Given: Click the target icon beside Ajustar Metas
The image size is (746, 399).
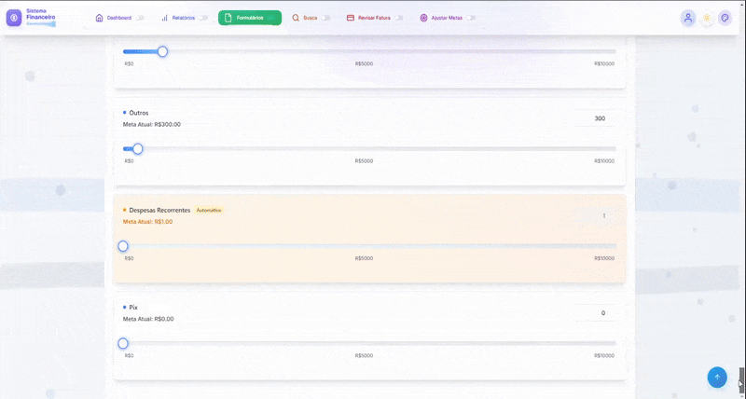Looking at the screenshot, I should tap(423, 18).
